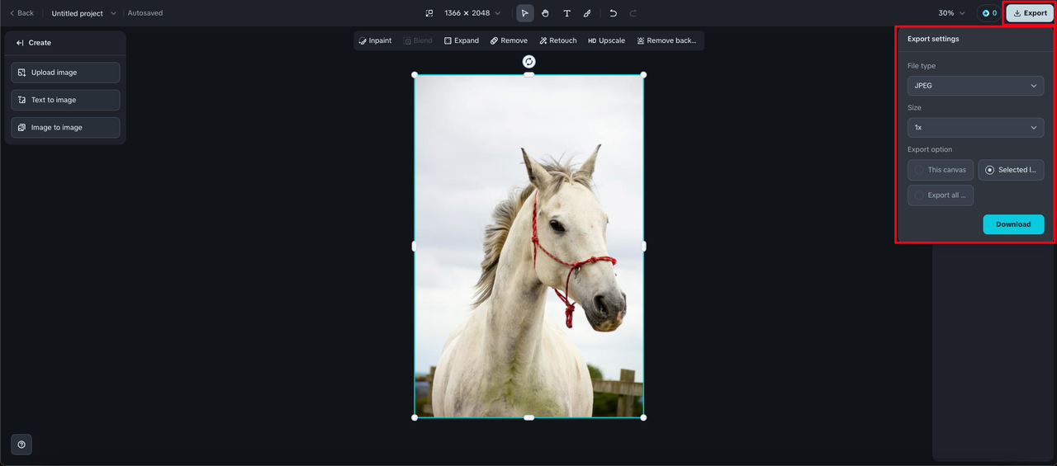Viewport: 1057px width, 466px height.
Task: Go Back to previous page
Action: 21,13
